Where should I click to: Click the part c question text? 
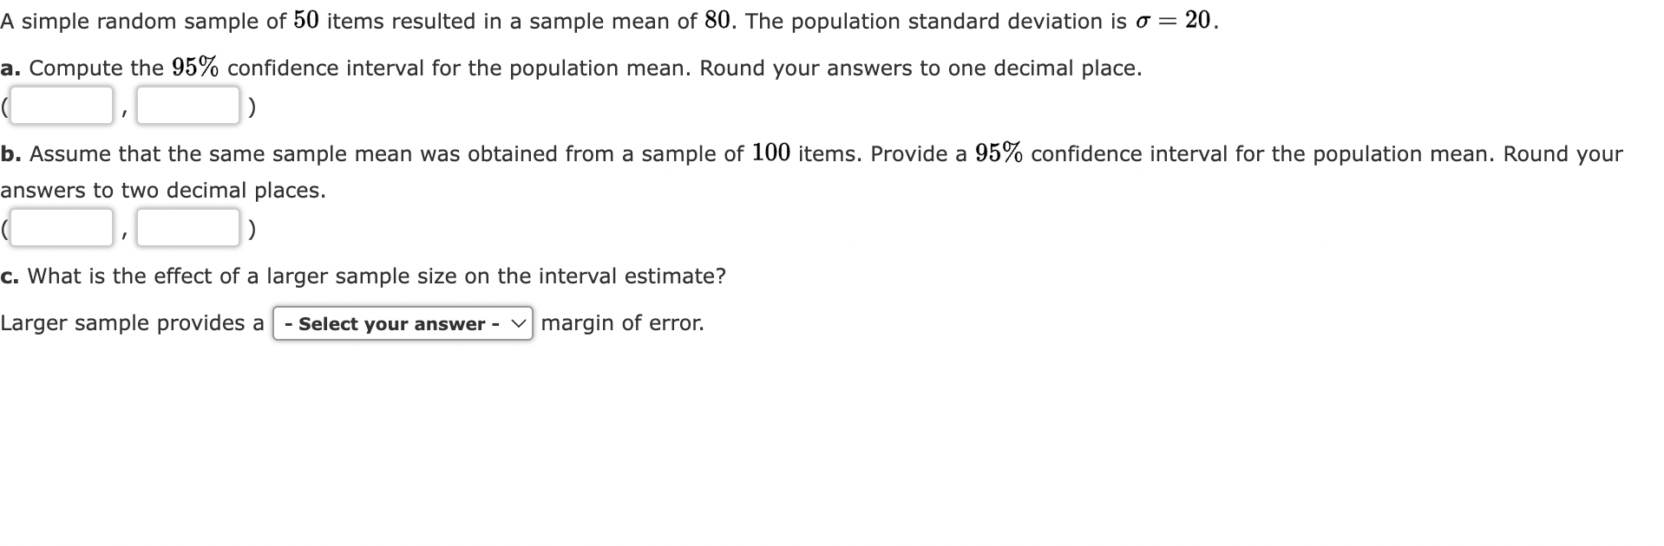[x=363, y=276]
